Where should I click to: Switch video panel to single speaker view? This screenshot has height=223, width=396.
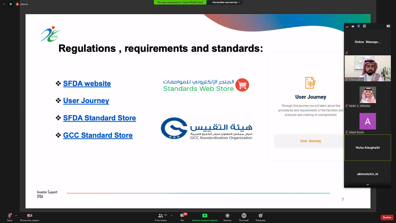tap(353, 26)
